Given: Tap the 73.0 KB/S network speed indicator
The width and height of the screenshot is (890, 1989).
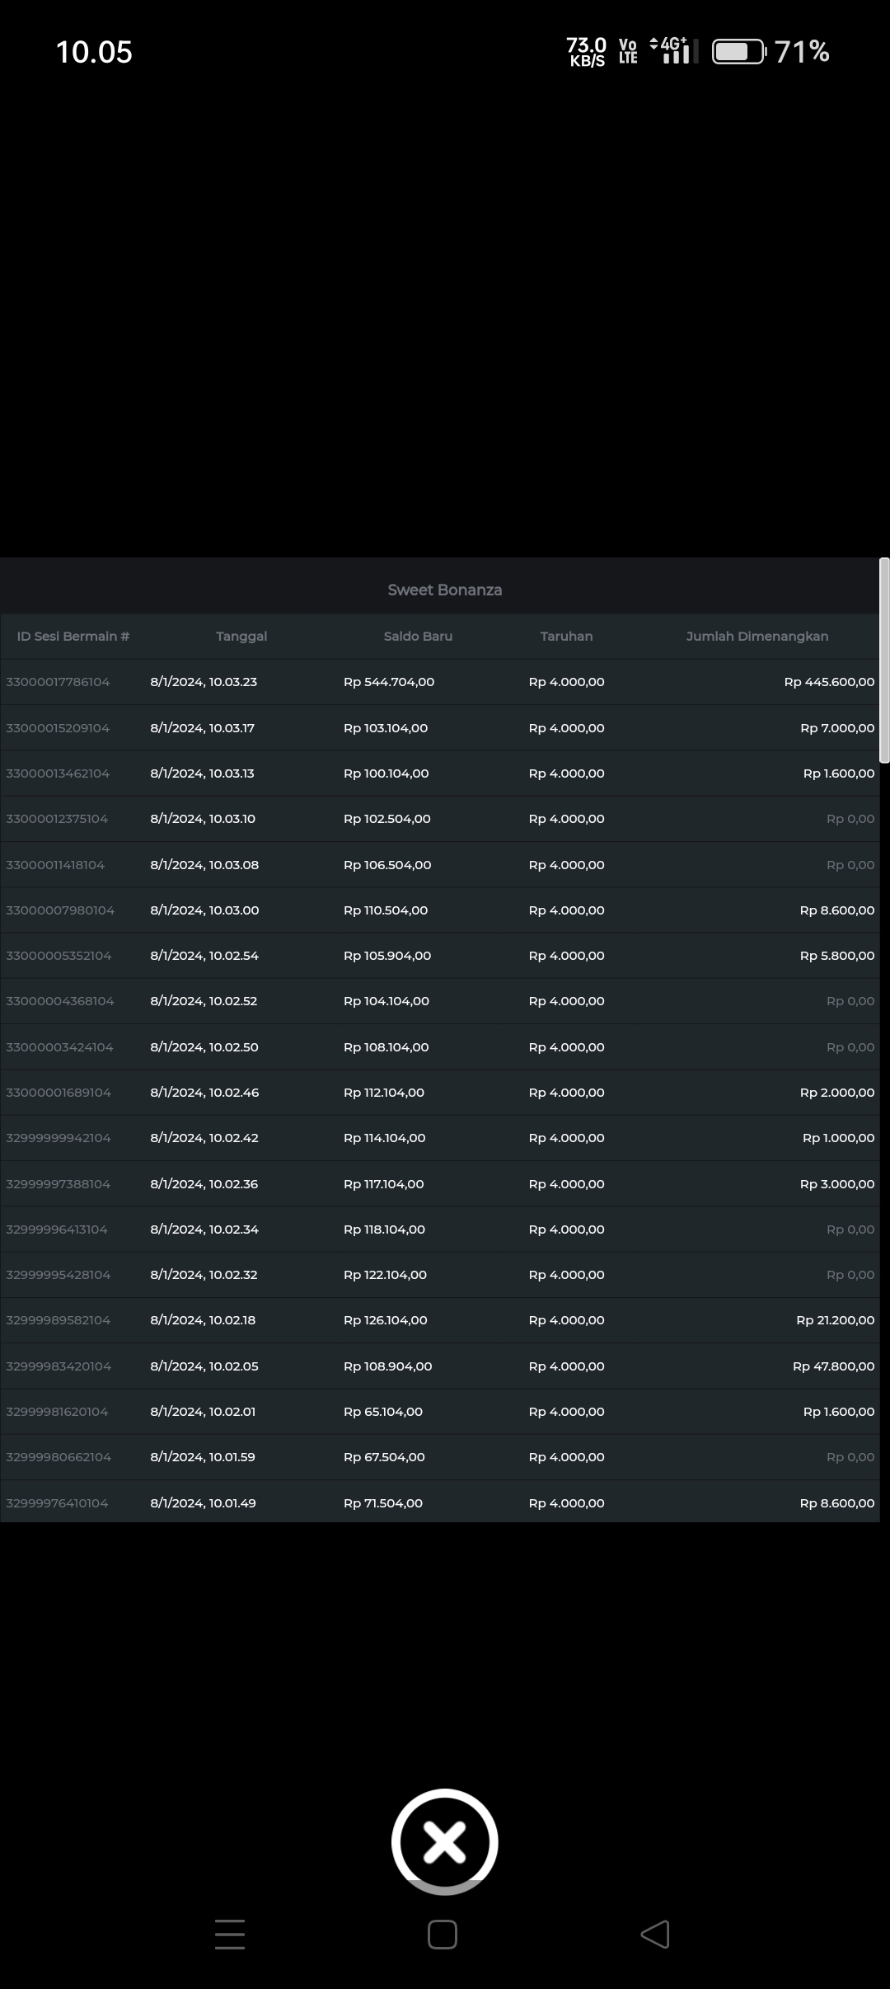Looking at the screenshot, I should coord(586,51).
